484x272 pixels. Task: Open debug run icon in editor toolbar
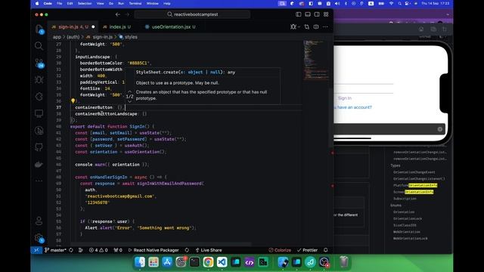point(293,27)
